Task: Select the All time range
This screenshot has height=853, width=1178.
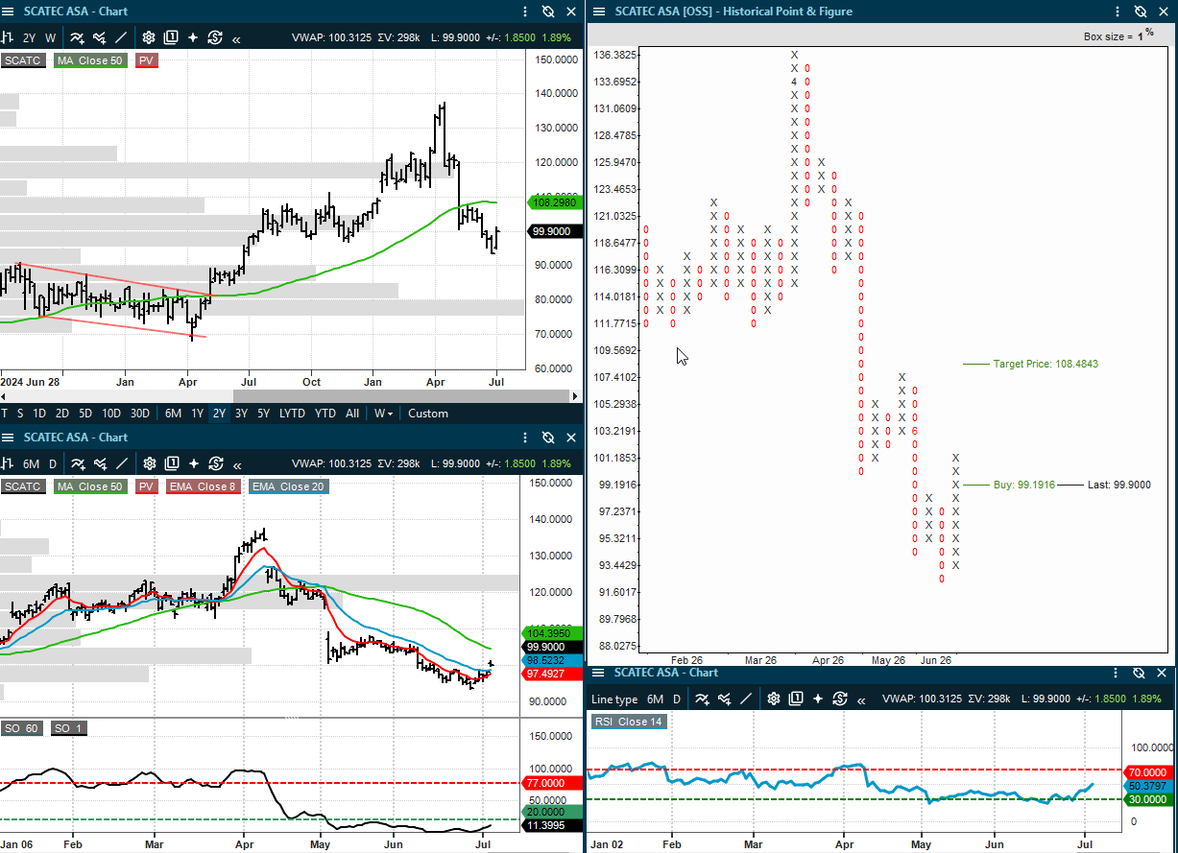Action: (x=352, y=414)
